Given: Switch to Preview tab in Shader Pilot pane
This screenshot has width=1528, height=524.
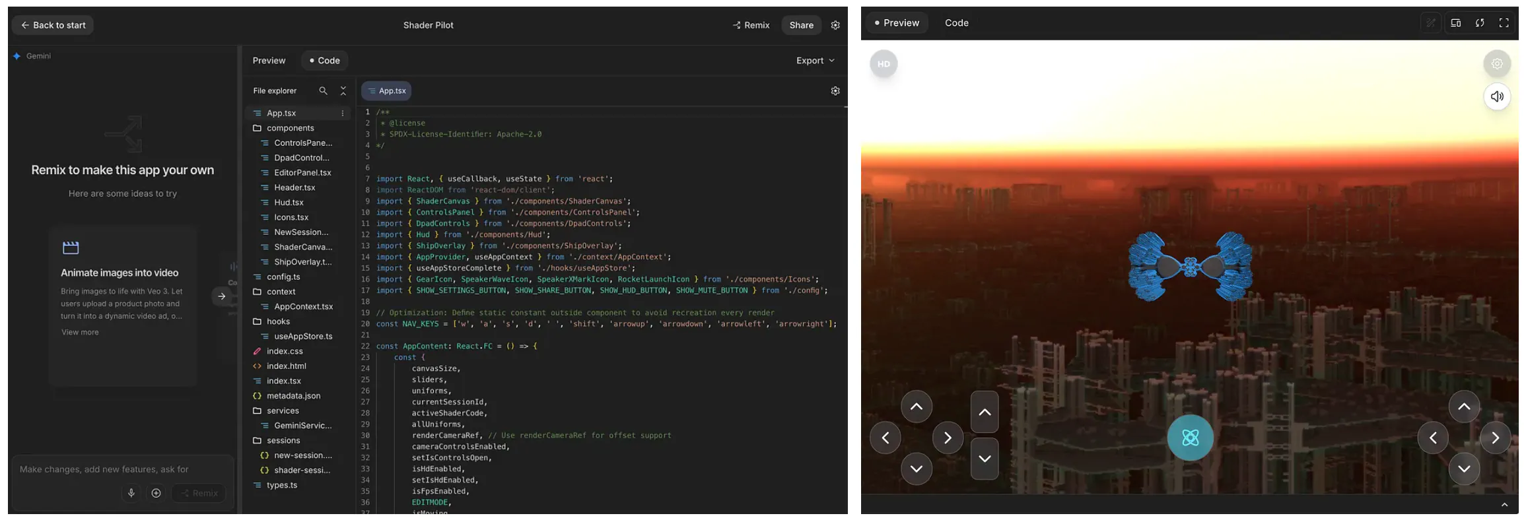Looking at the screenshot, I should pos(269,61).
